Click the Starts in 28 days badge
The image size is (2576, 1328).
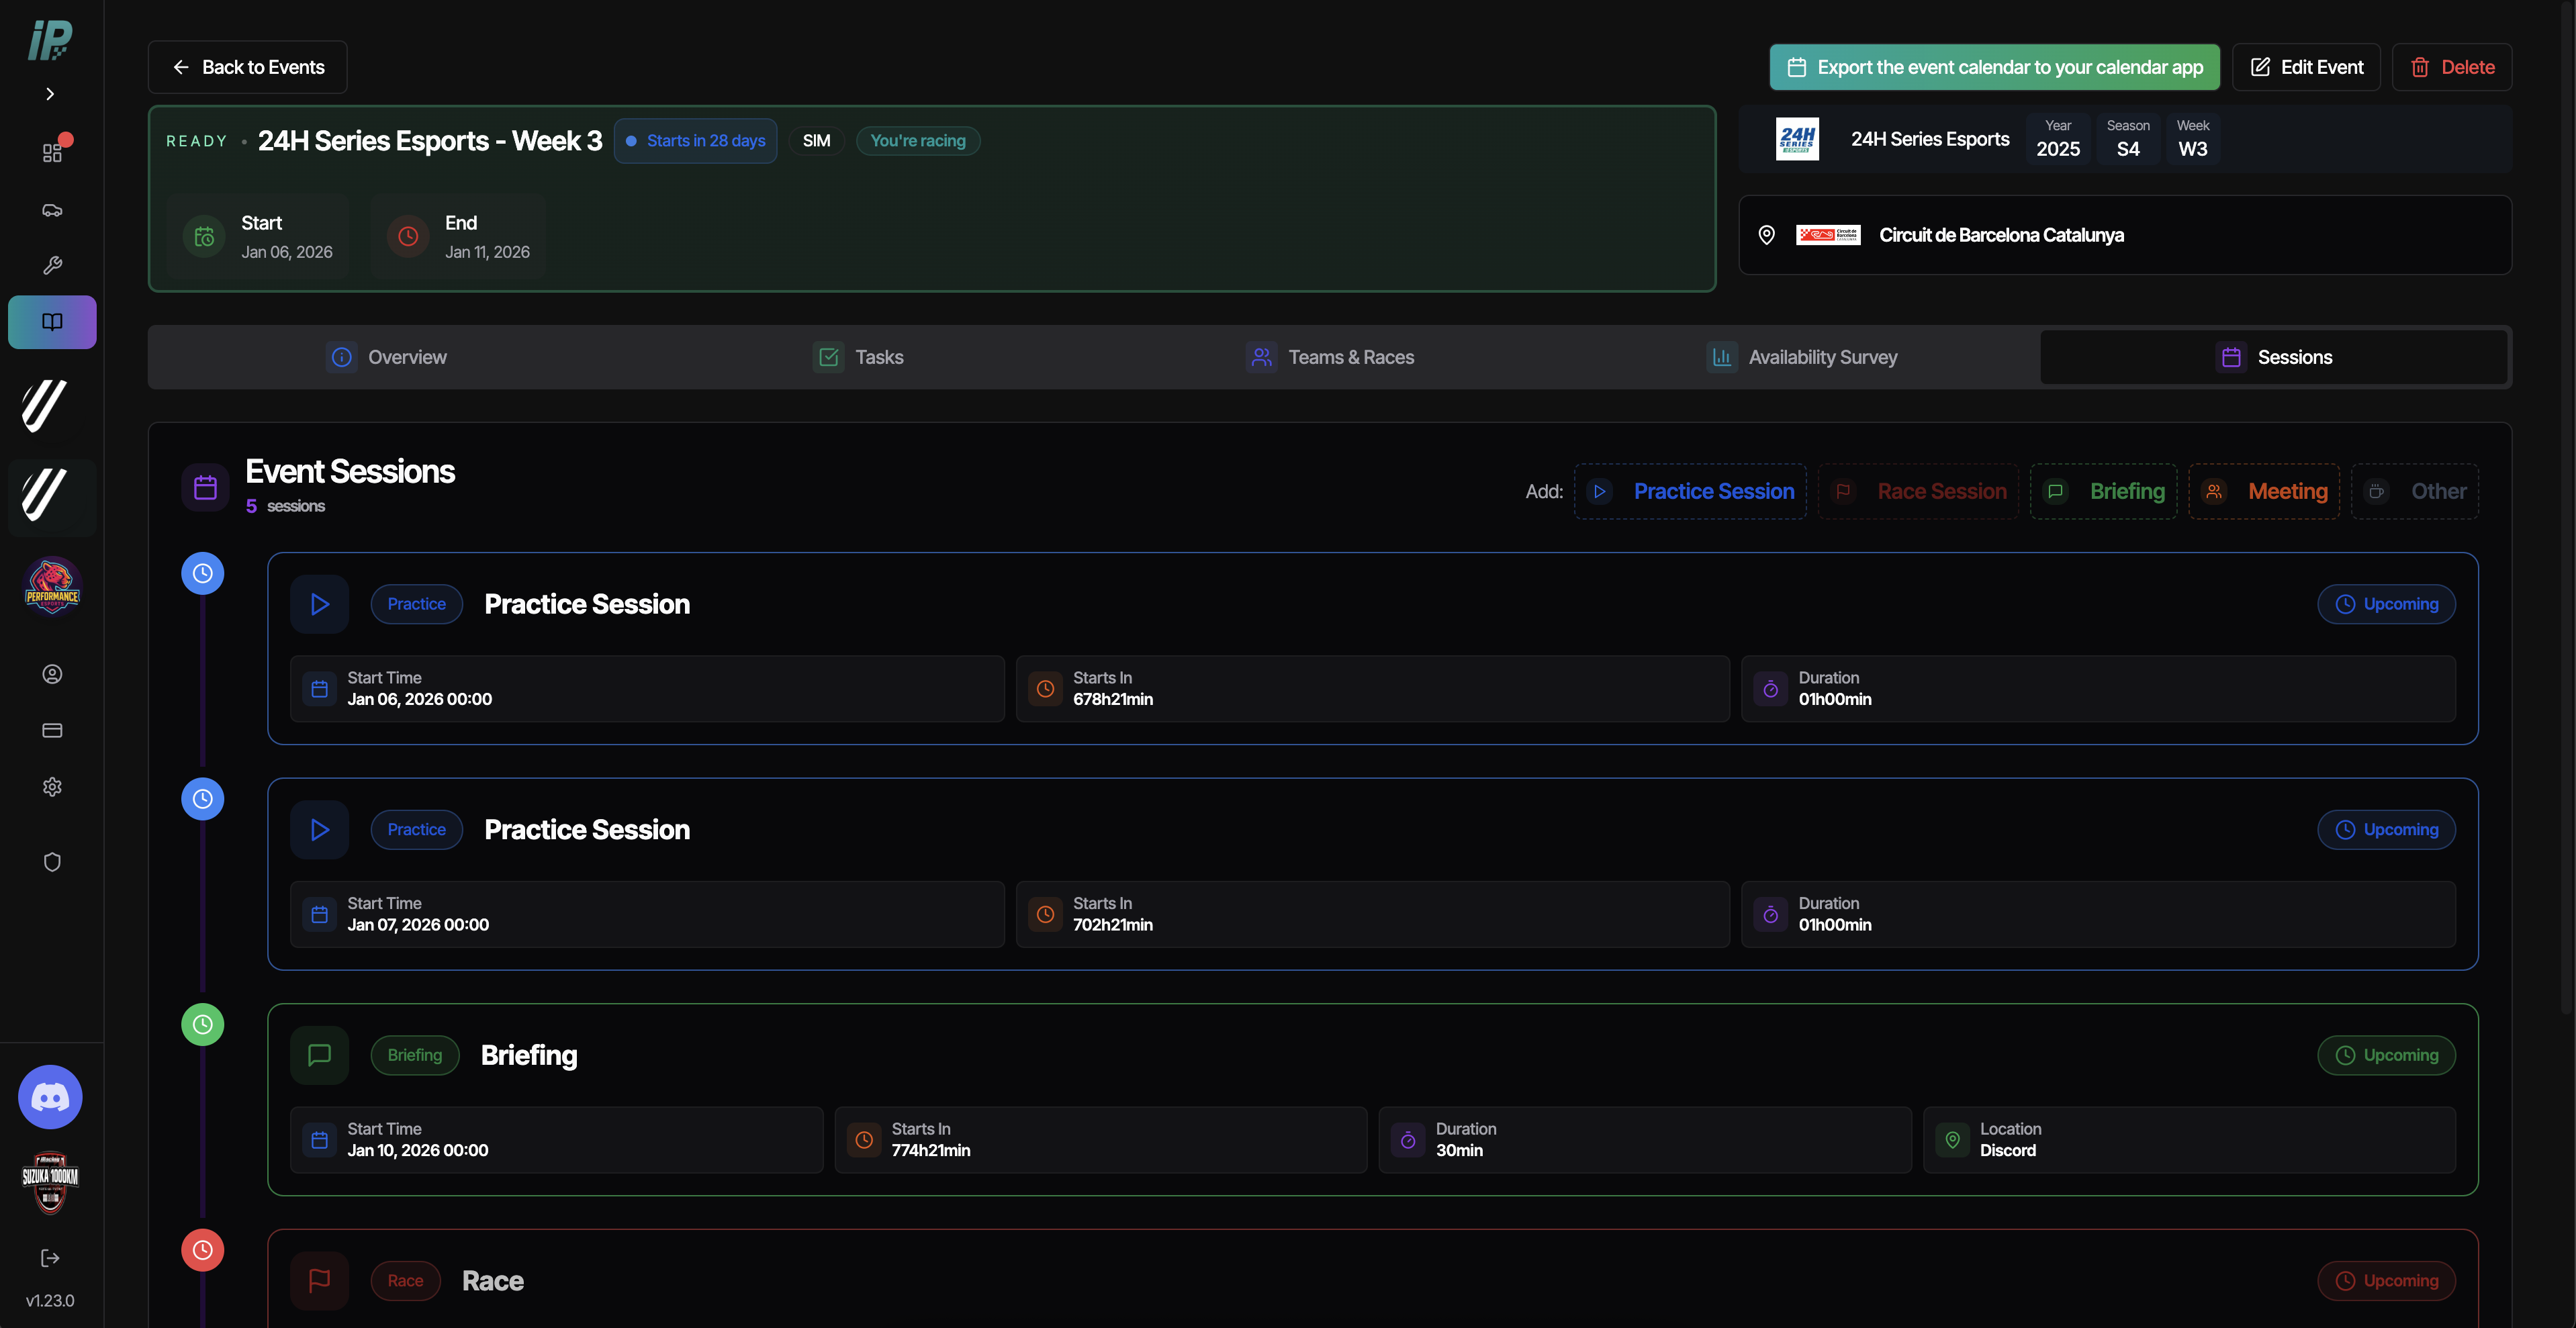696,141
